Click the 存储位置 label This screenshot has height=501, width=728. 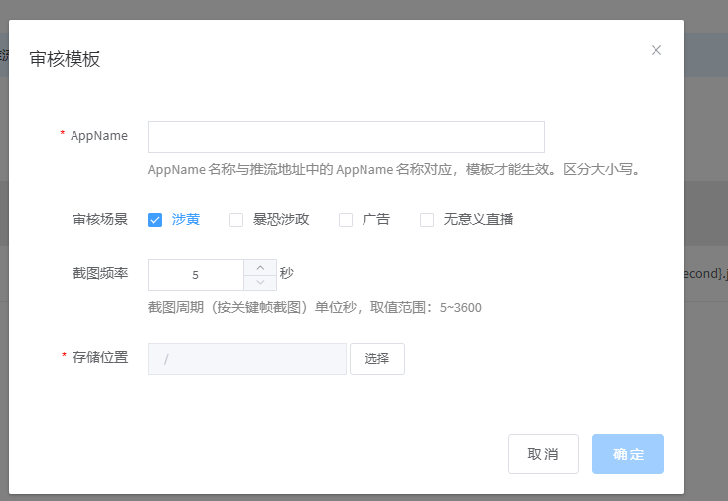[x=100, y=357]
